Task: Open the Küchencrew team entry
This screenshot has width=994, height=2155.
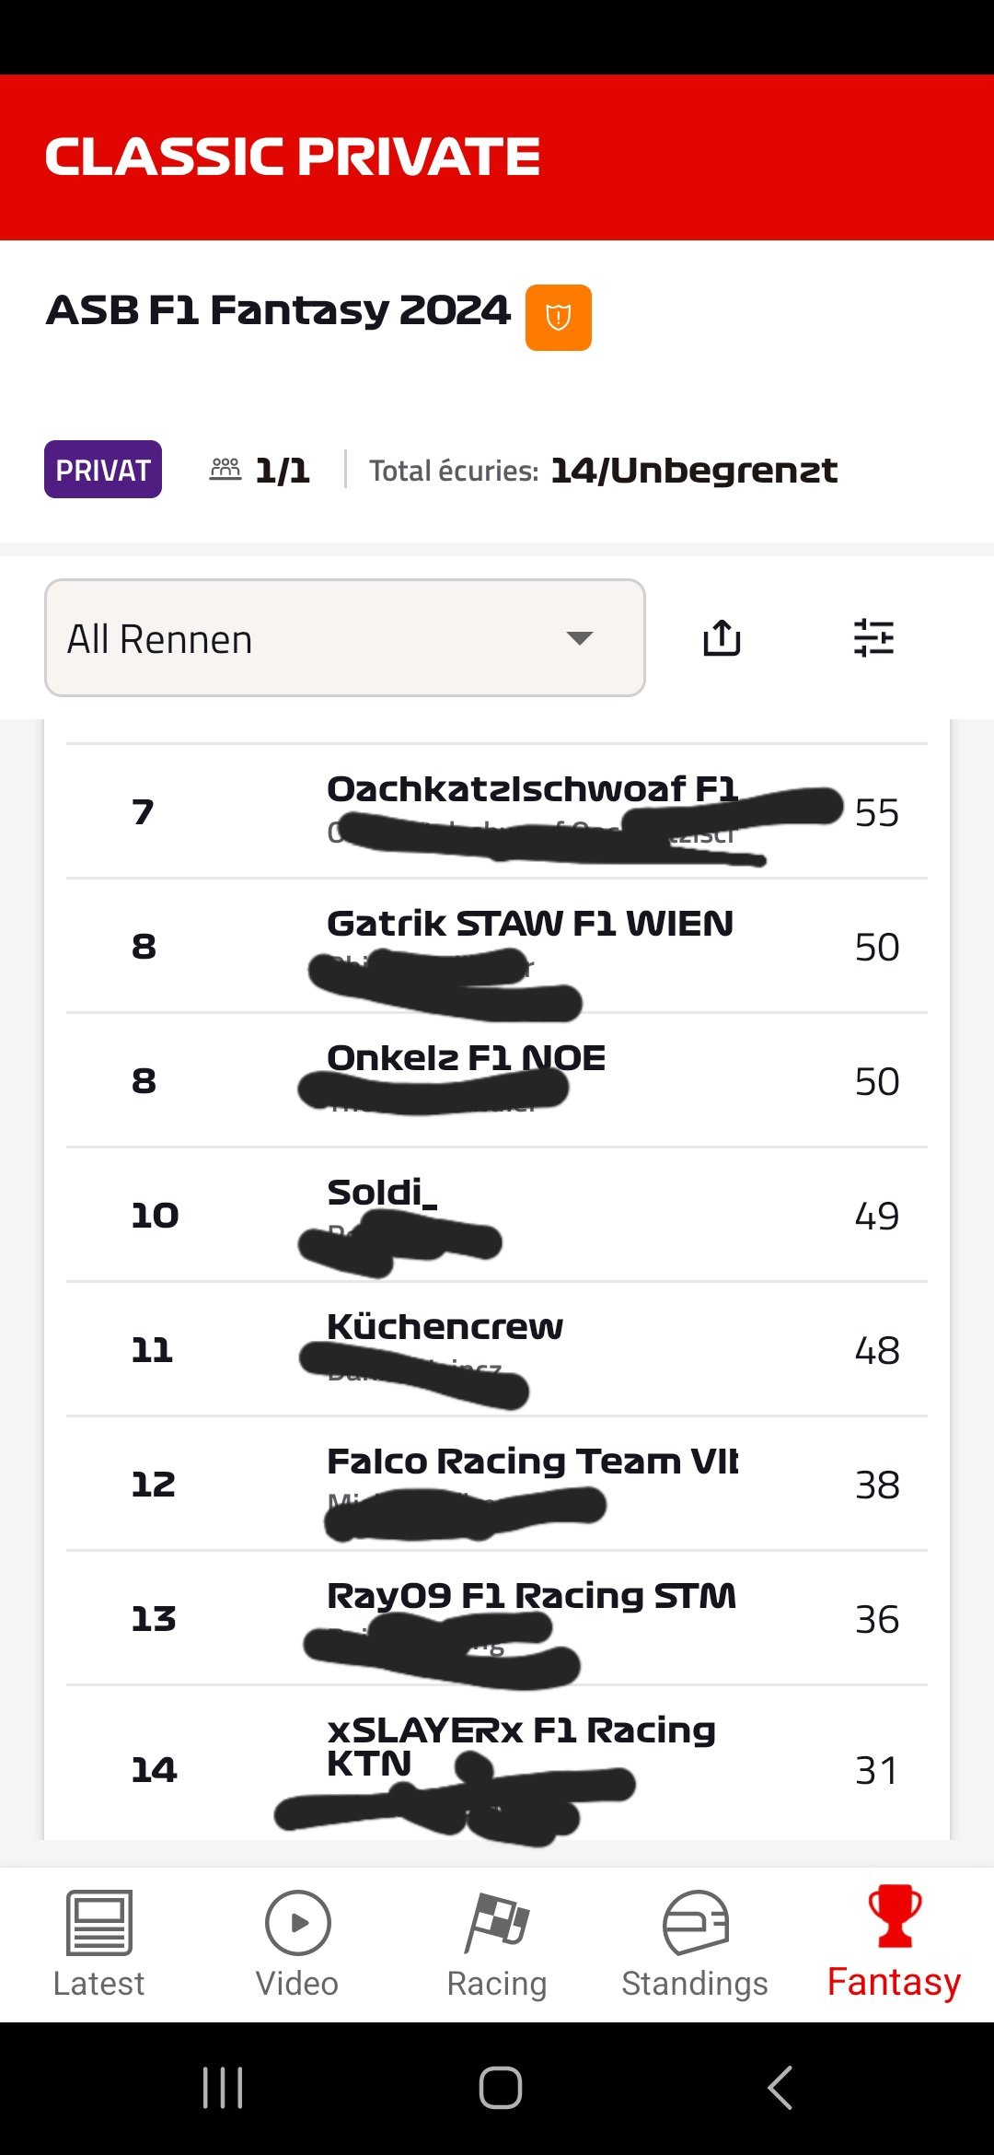Action: coord(497,1349)
